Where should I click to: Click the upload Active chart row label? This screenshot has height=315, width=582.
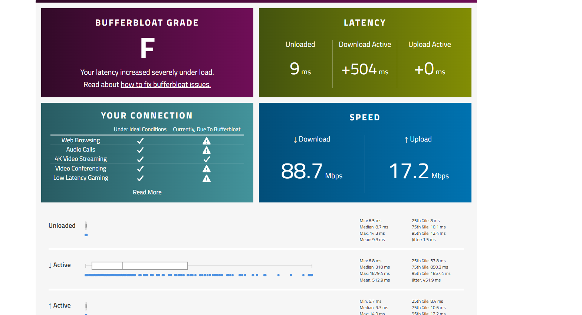click(x=59, y=305)
